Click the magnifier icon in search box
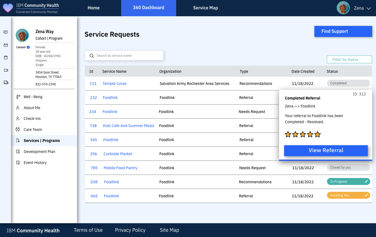This screenshot has width=376, height=237. click(x=92, y=56)
